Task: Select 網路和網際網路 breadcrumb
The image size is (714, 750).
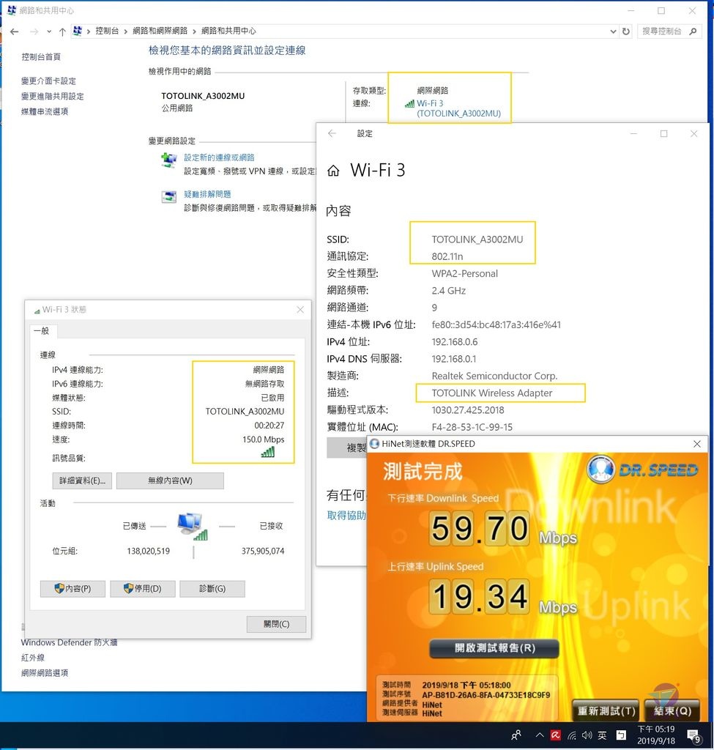Action: 160,31
